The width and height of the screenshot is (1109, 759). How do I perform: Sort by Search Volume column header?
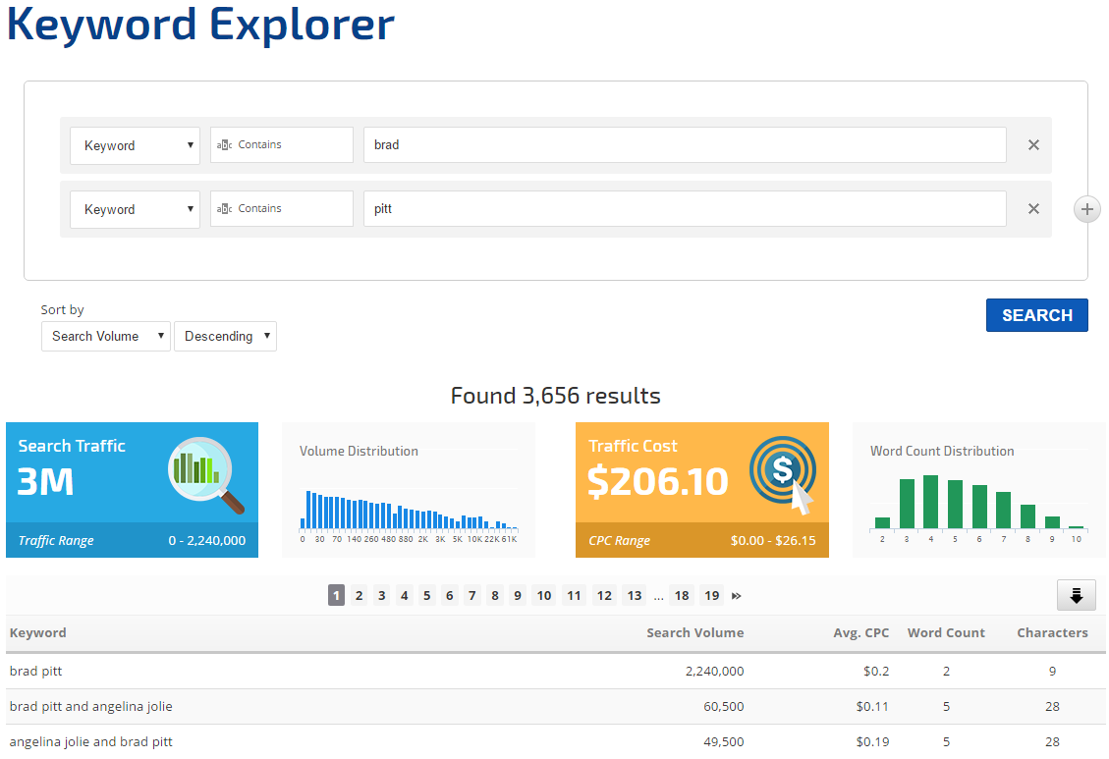(694, 633)
